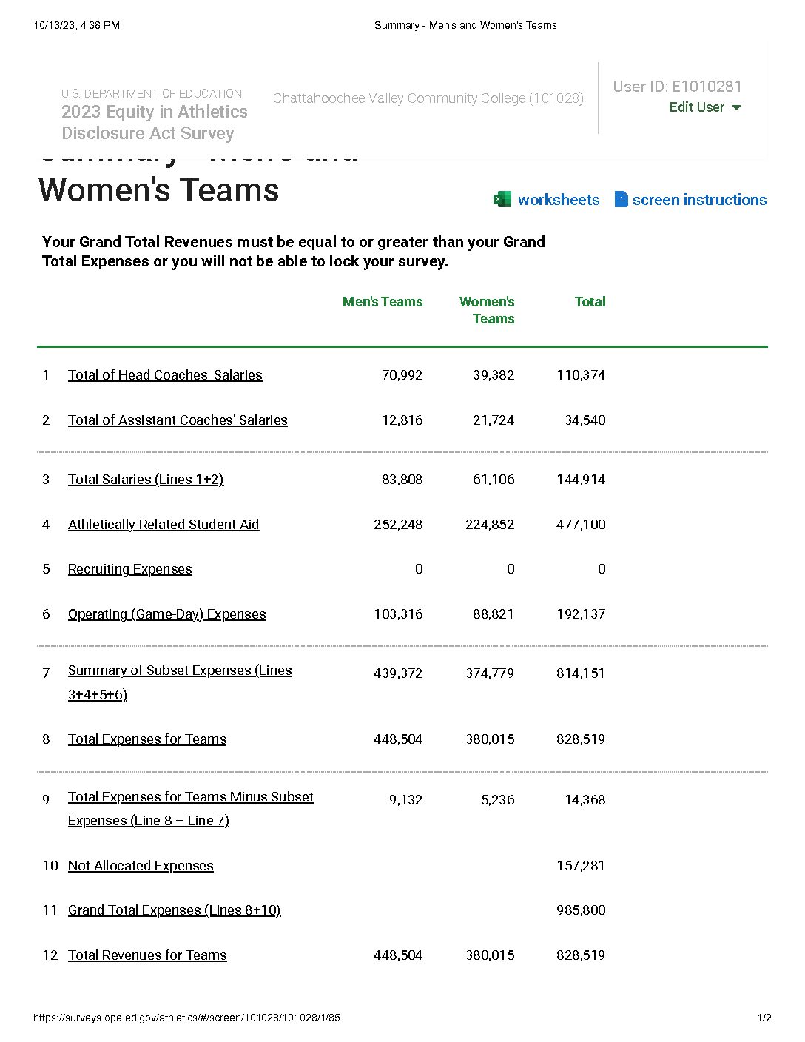Screen dimensions: 805x1042
Task: Open Total of Assistant Coaches' Salaries link
Action: [178, 420]
